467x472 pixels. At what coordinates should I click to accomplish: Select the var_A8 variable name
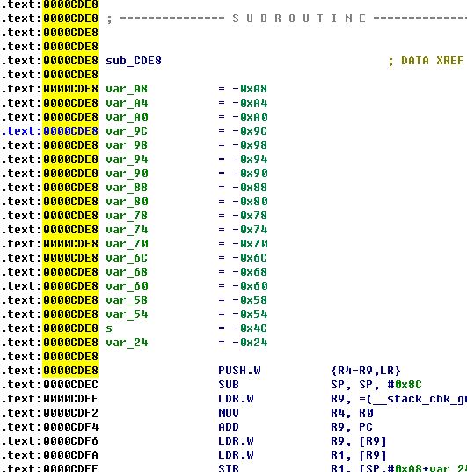(x=127, y=89)
